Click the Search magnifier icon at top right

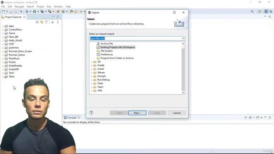[x=252, y=12]
